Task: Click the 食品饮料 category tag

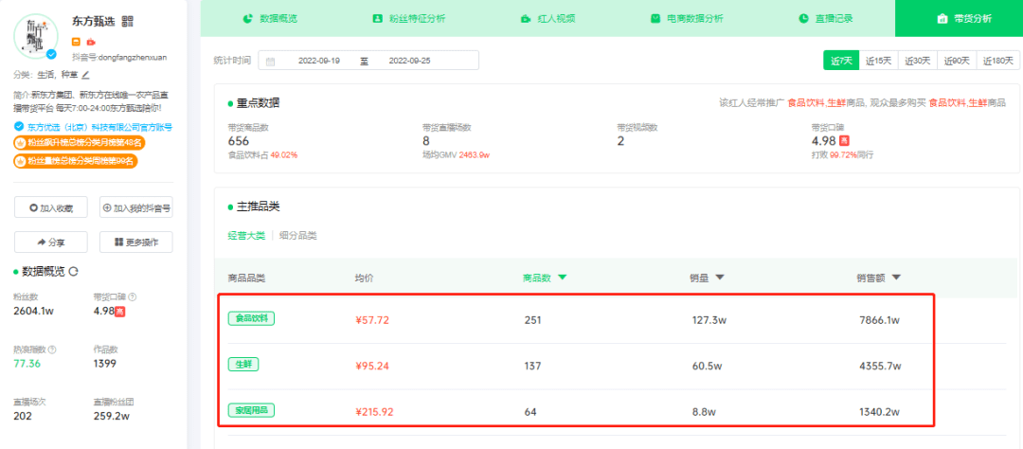Action: coord(251,318)
